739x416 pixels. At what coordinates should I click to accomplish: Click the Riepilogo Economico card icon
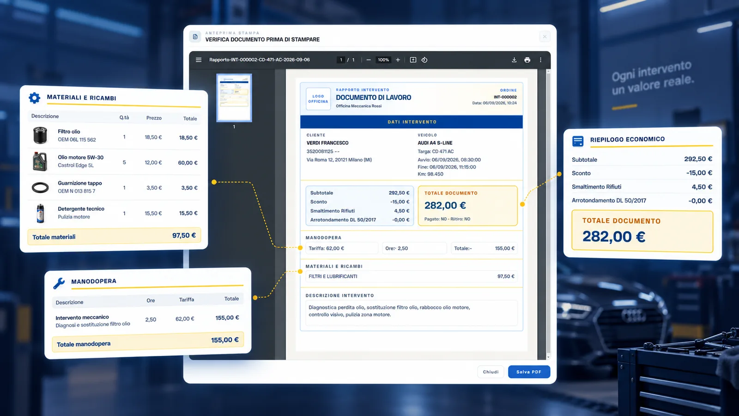578,141
